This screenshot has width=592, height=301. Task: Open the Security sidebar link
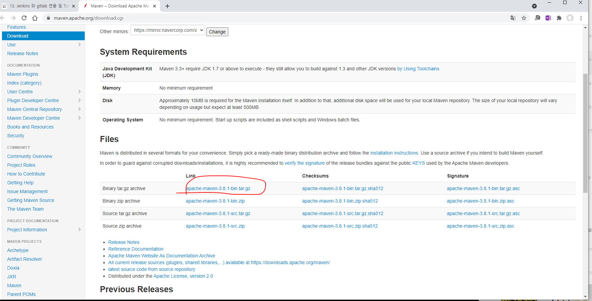16,136
